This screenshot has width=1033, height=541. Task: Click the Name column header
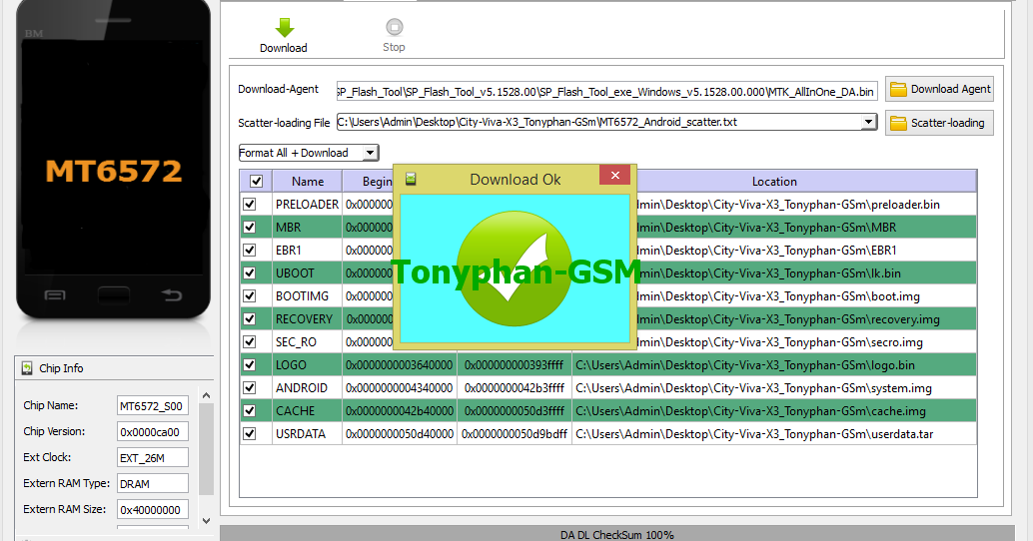coord(308,181)
